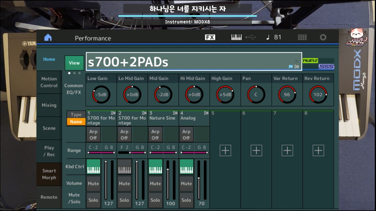
Task: Open the tempo note icon
Action: [x=268, y=38]
